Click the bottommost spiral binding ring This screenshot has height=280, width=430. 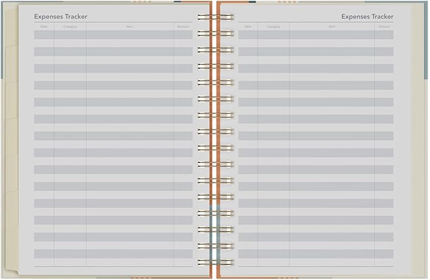tap(215, 262)
